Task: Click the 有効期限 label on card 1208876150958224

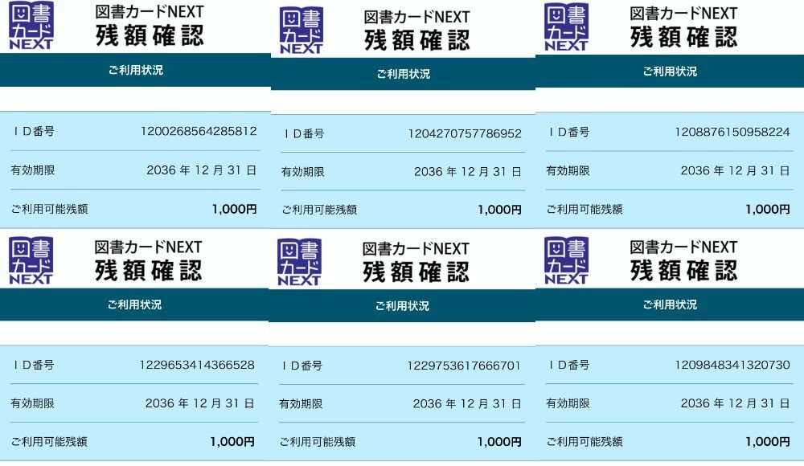Action: [x=568, y=170]
